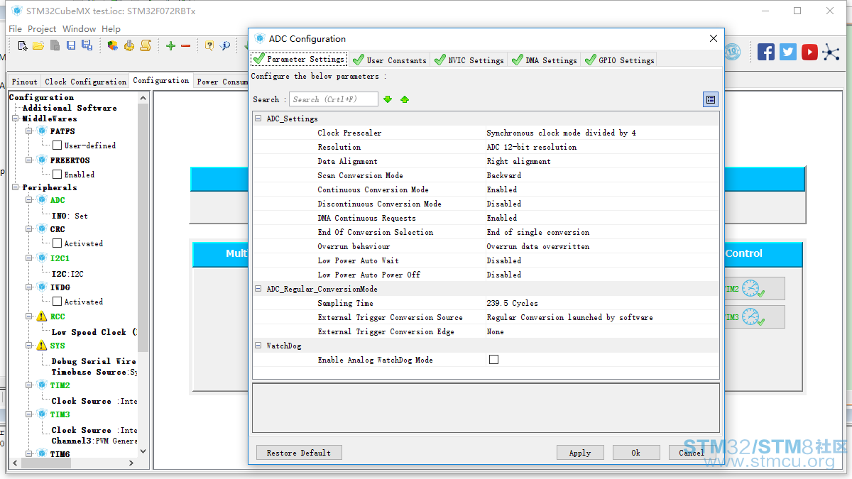Select 'ADC 12-bit resolution' value
Screen dimensions: 852x479
(532, 147)
